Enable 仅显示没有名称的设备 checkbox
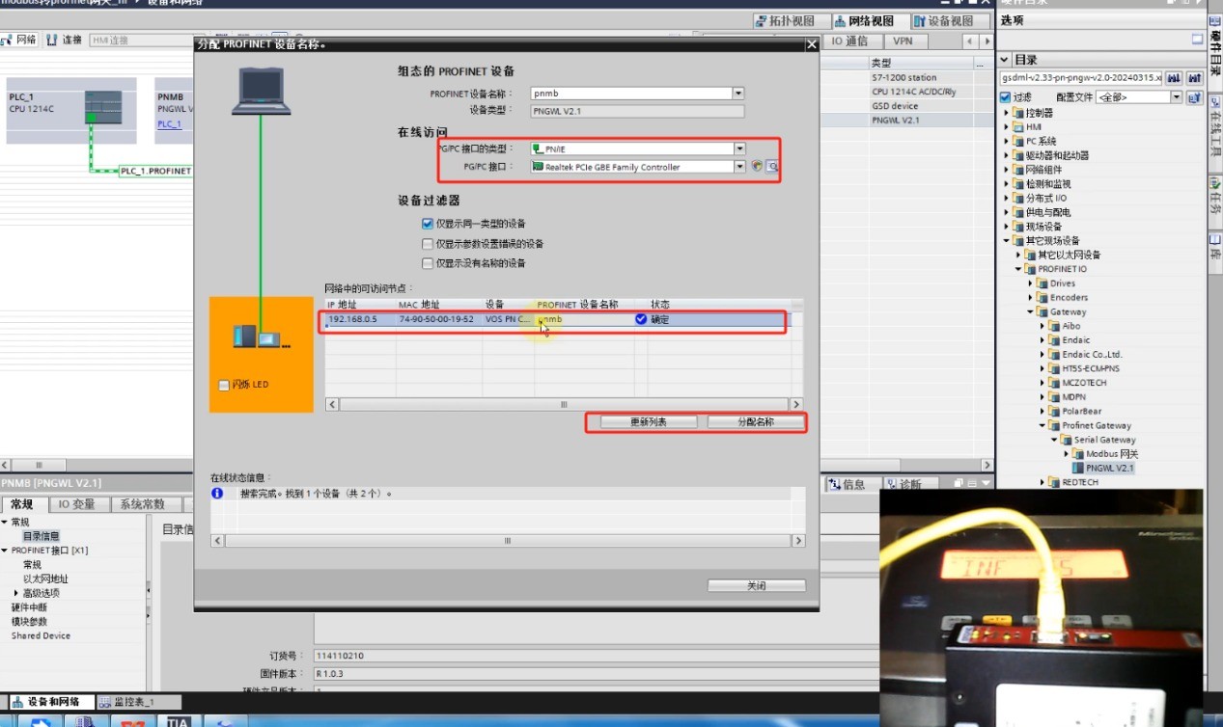Viewport: 1223px width, 727px height. pyautogui.click(x=428, y=263)
